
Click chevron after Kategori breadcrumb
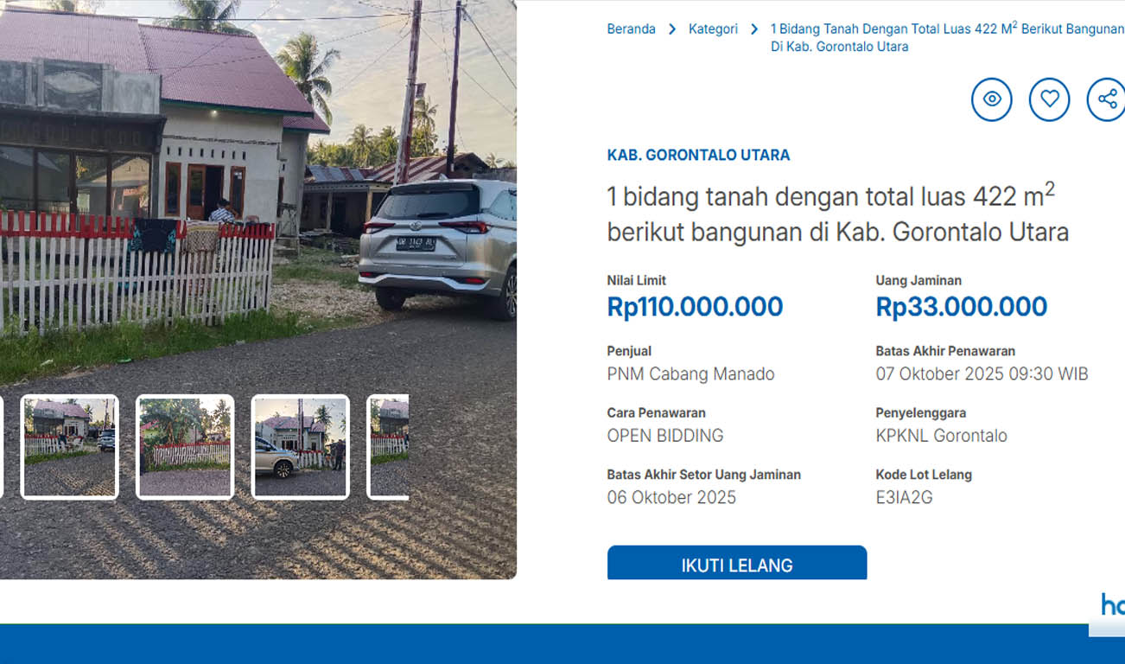point(754,29)
